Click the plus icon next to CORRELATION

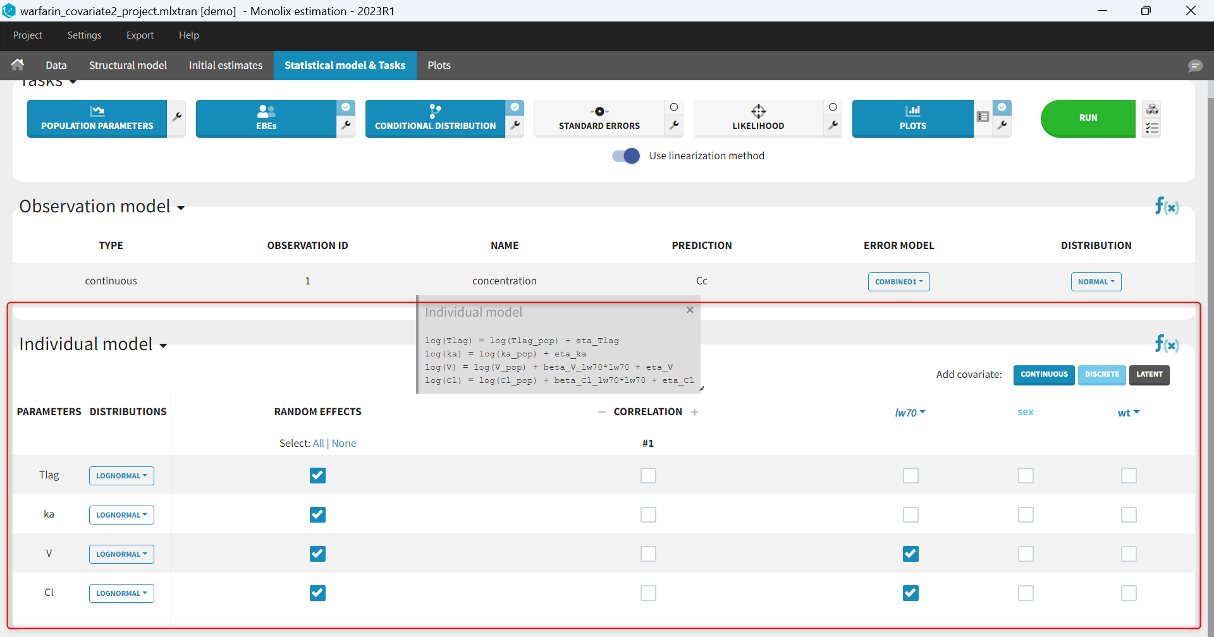click(x=694, y=412)
